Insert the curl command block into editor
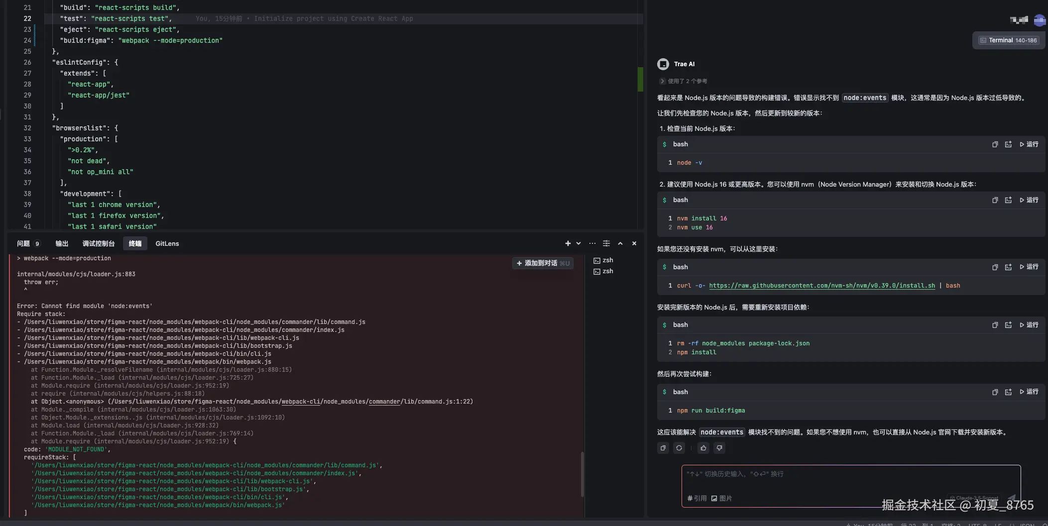This screenshot has width=1048, height=526. pos(1008,267)
